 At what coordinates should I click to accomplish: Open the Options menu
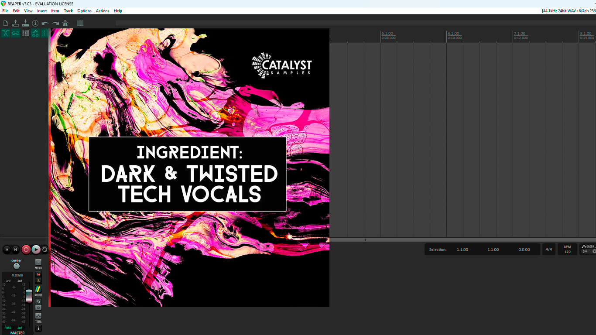84,11
